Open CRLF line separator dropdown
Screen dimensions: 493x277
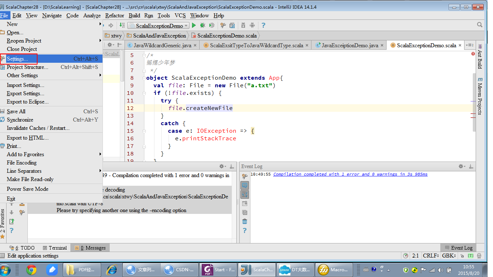click(x=431, y=256)
